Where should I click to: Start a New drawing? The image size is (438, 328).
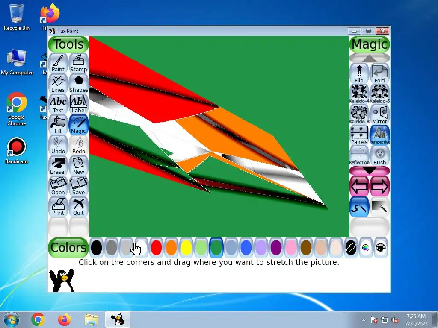[x=79, y=166]
